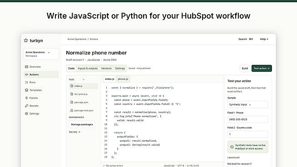The image size is (297, 167).
Task: Switch to the Settings tab in action header
Action: 120,69
